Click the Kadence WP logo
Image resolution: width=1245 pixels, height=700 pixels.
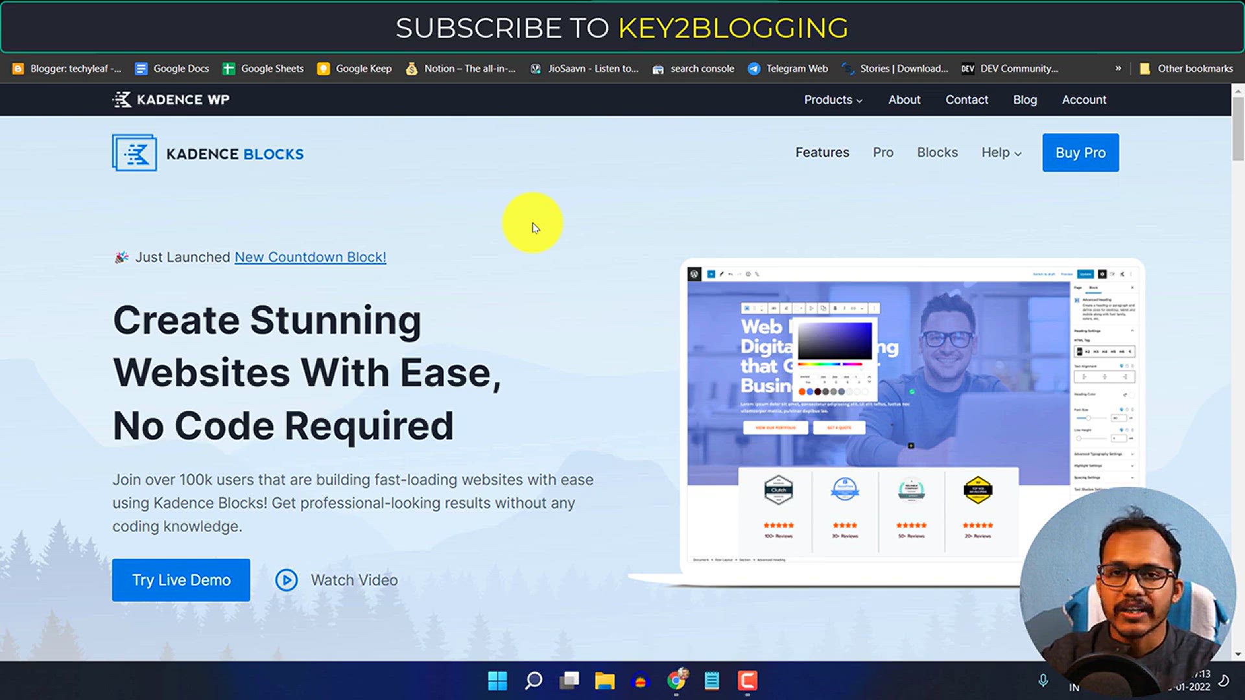coord(171,100)
